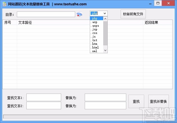The height and width of the screenshot is (123, 177).
Task: Click the 查找 button
Action: (x=136, y=101)
